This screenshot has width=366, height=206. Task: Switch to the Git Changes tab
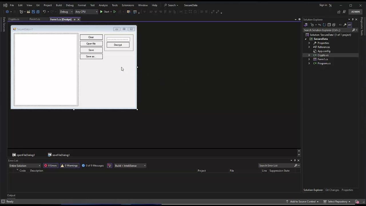point(332,190)
